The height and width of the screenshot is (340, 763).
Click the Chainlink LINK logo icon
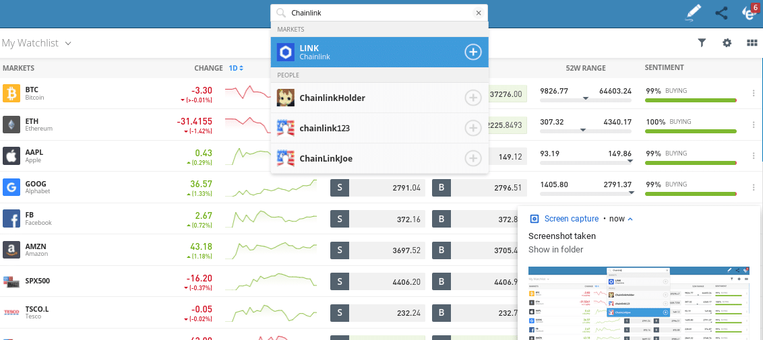[x=286, y=52]
